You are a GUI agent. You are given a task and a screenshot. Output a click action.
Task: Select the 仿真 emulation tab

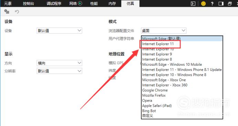point(130,3)
